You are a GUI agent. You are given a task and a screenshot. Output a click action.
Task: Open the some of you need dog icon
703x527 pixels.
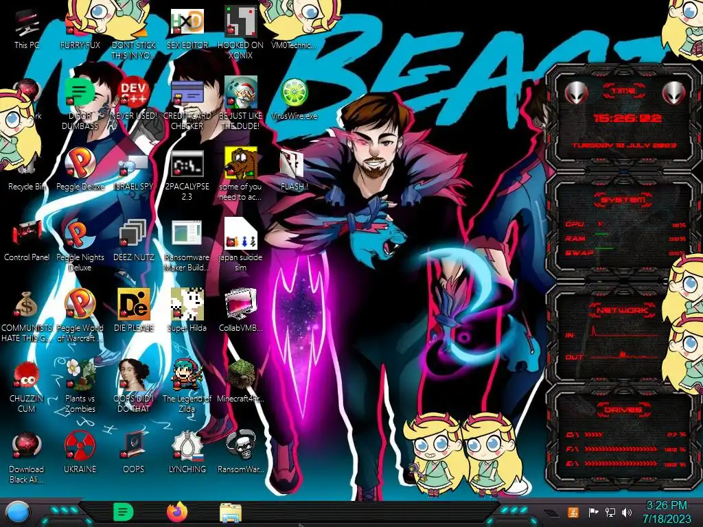pos(240,175)
